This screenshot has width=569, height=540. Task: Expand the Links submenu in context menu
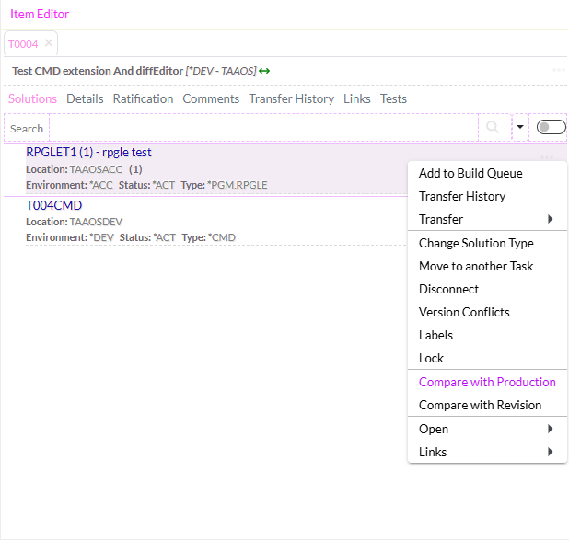click(487, 452)
